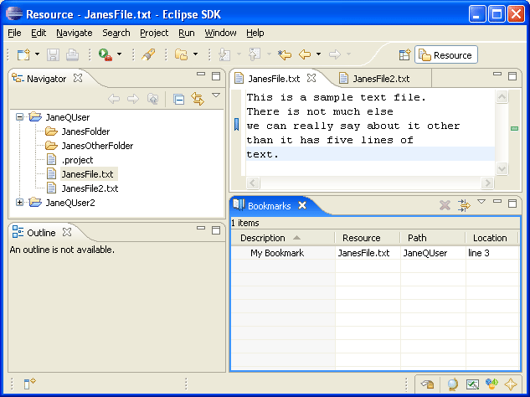The image size is (530, 397).
Task: Click the editor's vertical scrollbar down arrow
Action: [x=502, y=168]
